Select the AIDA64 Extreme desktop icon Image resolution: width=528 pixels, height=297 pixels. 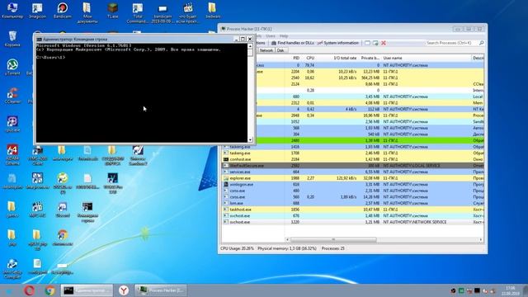click(x=12, y=155)
